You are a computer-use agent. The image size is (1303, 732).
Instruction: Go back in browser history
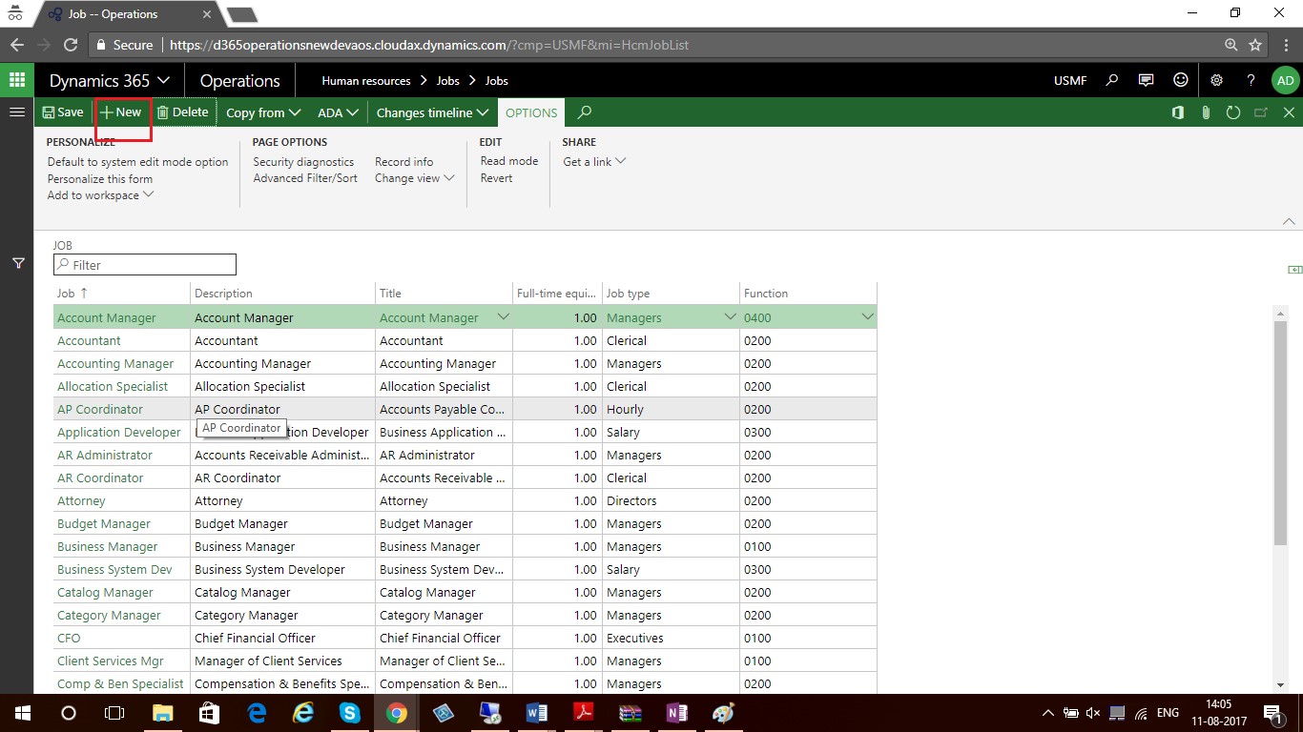[x=17, y=45]
